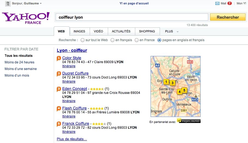Click the PagesJaunes partner logo

click(x=189, y=121)
